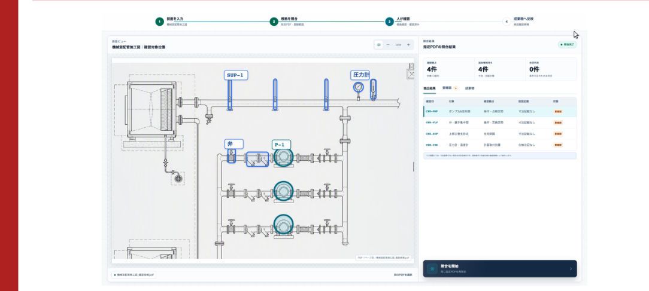The image size is (649, 291).
Task: Click the first 4件 summary card
Action: pos(448,69)
